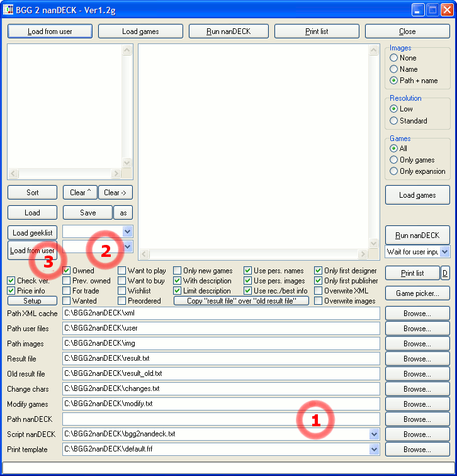Click the Result file path field
This screenshot has width=457, height=476.
click(x=221, y=358)
